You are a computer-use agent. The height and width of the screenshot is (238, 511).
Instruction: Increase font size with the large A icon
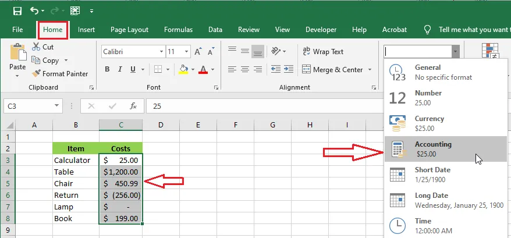pyautogui.click(x=198, y=52)
